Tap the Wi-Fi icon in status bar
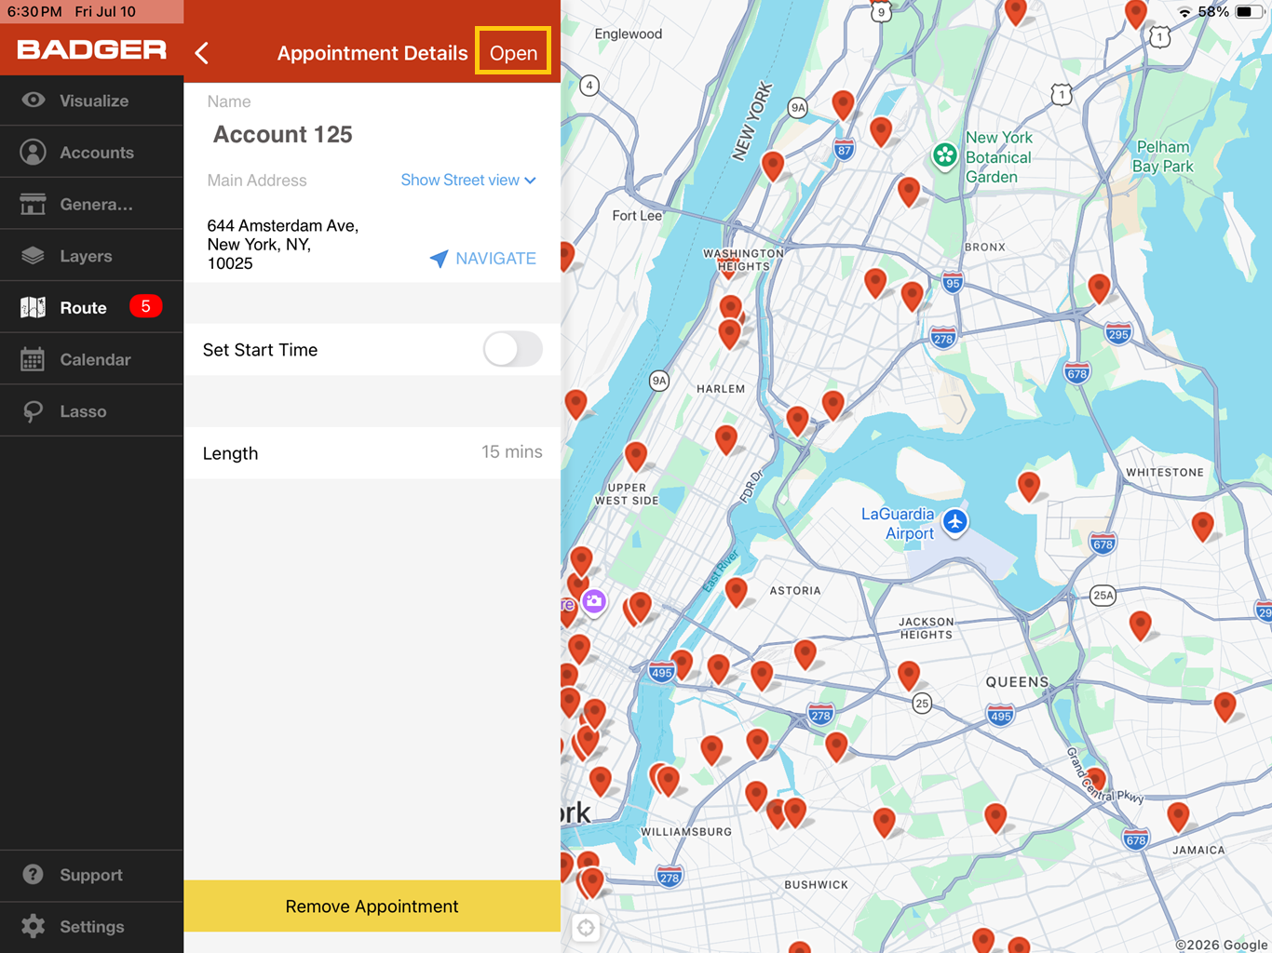 pyautogui.click(x=1184, y=12)
